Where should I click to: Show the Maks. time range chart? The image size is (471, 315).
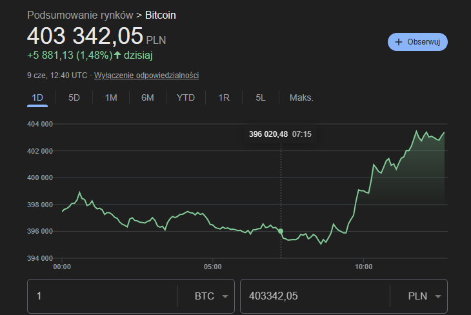click(301, 97)
